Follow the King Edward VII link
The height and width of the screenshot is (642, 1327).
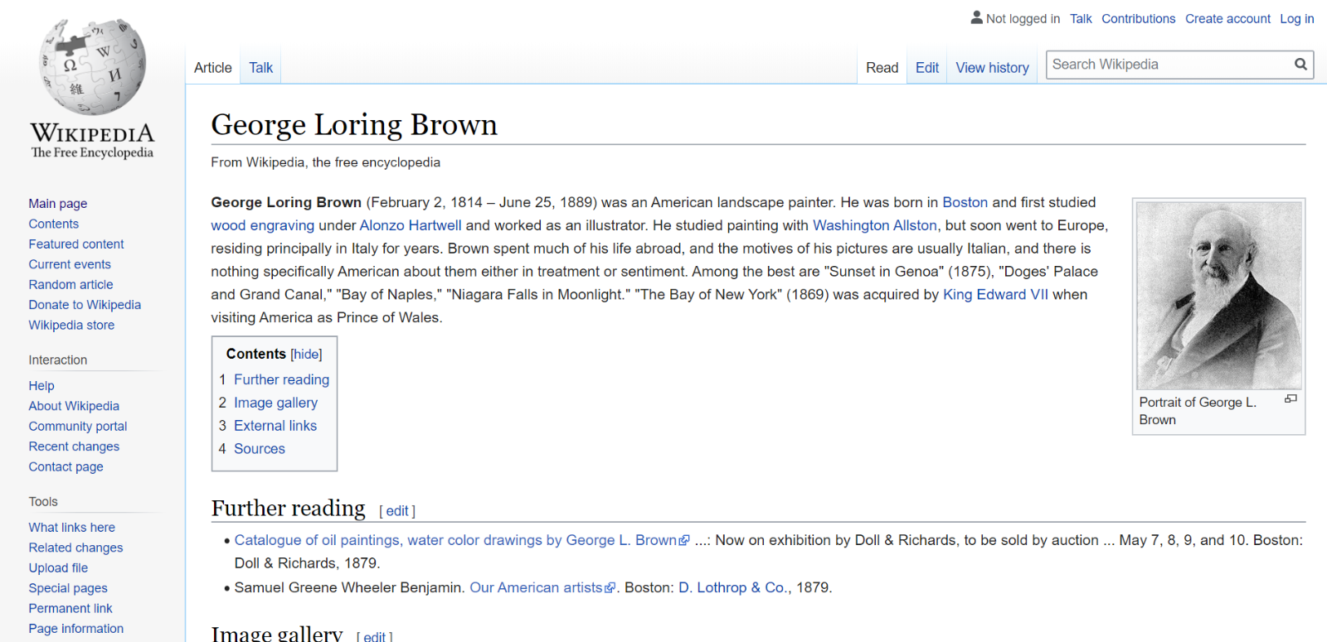[995, 295]
